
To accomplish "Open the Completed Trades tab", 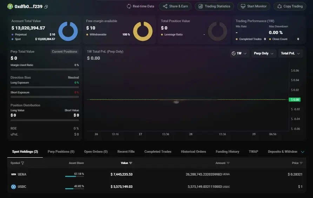I will click(158, 152).
